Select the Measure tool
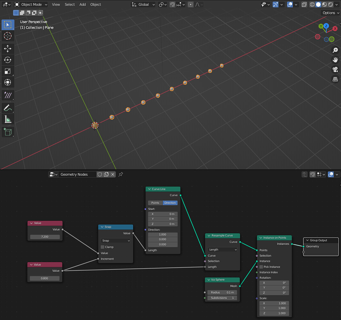The height and width of the screenshot is (320, 341). [x=8, y=119]
